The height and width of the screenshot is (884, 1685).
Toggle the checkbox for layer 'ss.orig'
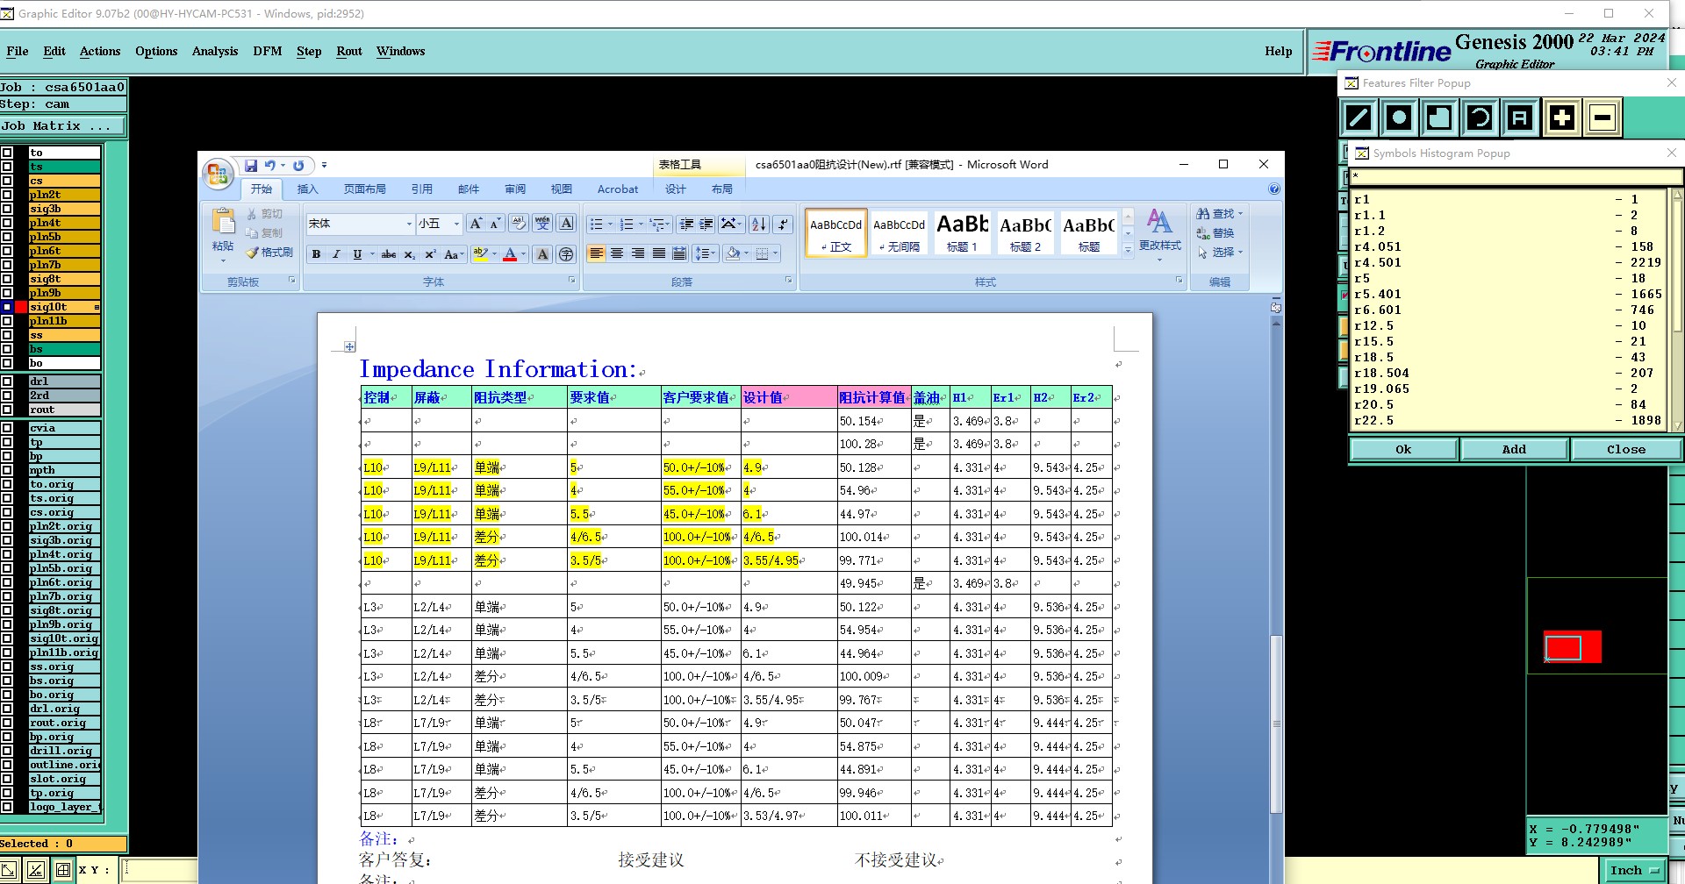pyautogui.click(x=7, y=667)
